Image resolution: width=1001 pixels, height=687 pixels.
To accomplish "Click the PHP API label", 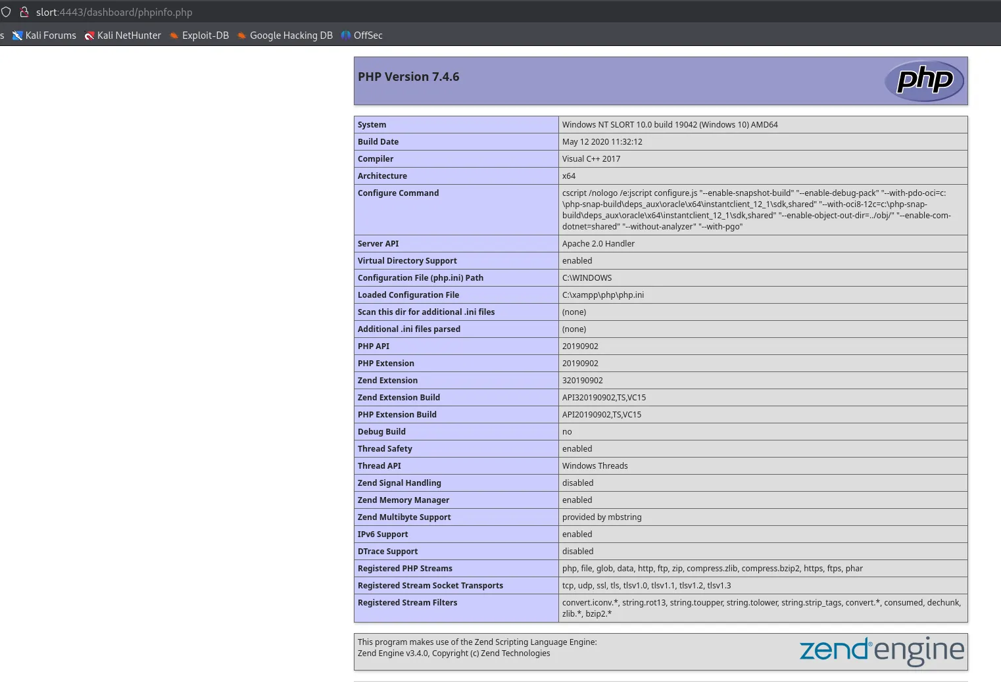I will click(374, 346).
